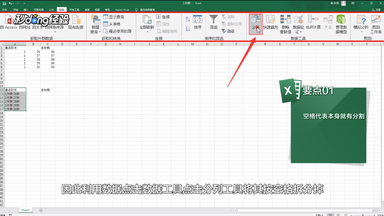The height and width of the screenshot is (216, 384).
Task: Switch to the 公式 Formulas tab
Action: coord(51,10)
